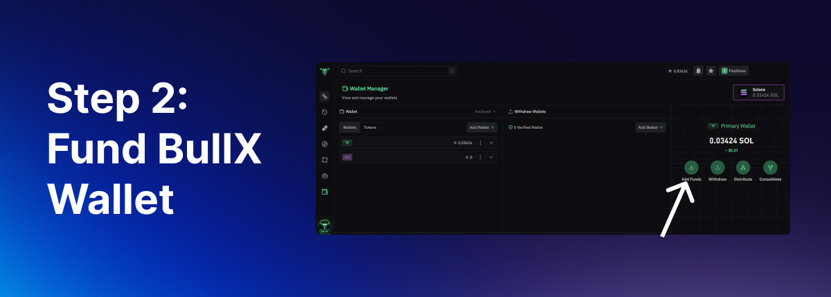Expand the 0.03424 wallet row chevron
The height and width of the screenshot is (297, 831).
coord(492,143)
